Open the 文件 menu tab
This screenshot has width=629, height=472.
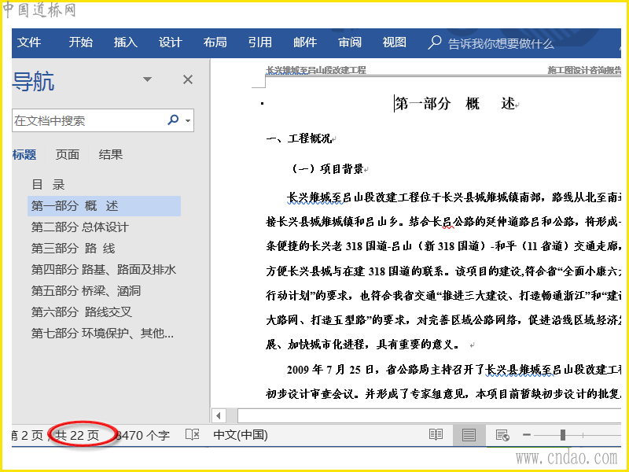coord(29,42)
